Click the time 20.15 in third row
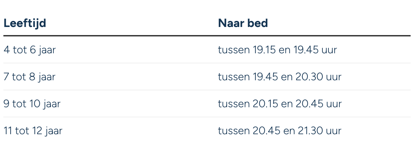This screenshot has height=147, width=414. pos(265,104)
